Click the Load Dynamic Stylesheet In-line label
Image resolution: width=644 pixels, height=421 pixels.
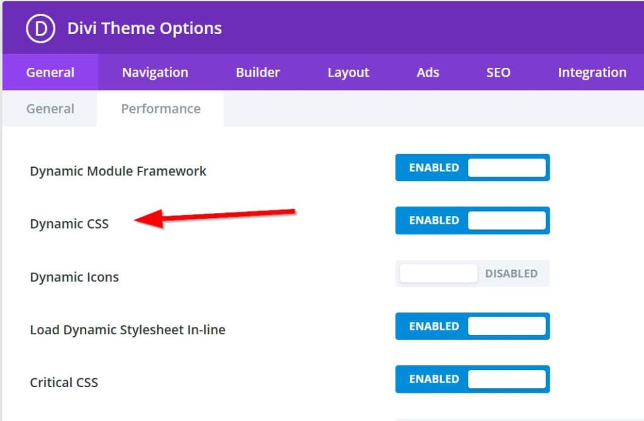[128, 330]
